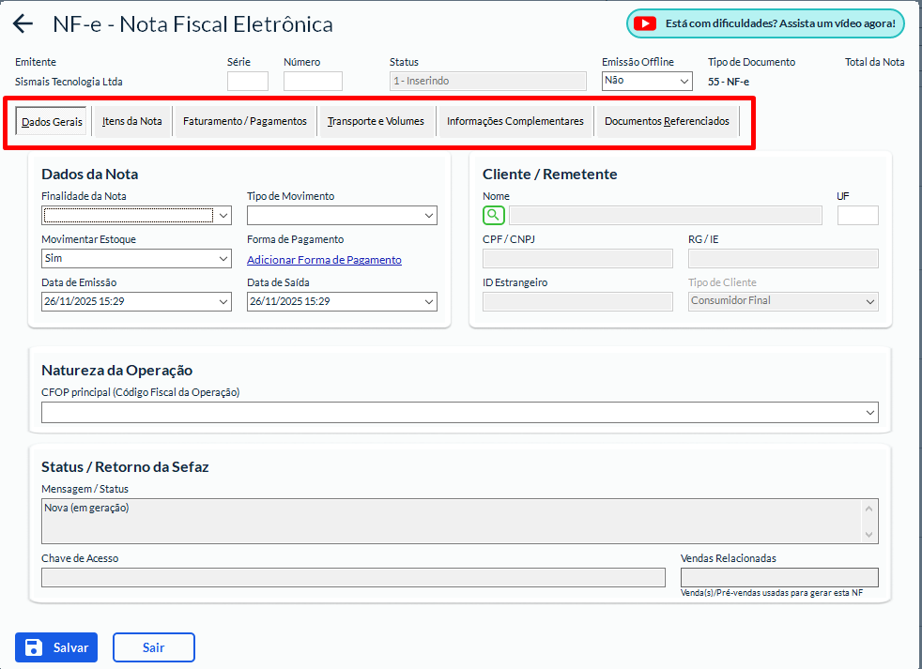Click the back arrow icon

pyautogui.click(x=23, y=25)
